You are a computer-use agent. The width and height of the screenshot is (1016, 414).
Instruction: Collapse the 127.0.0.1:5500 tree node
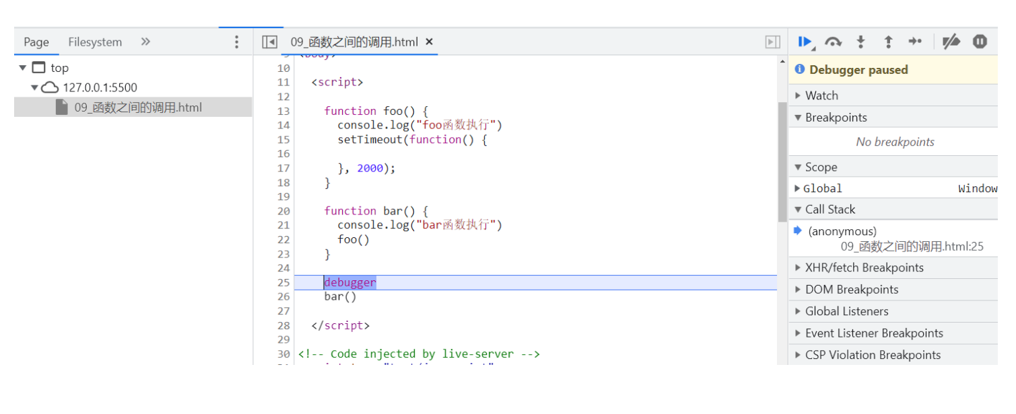[x=34, y=87]
